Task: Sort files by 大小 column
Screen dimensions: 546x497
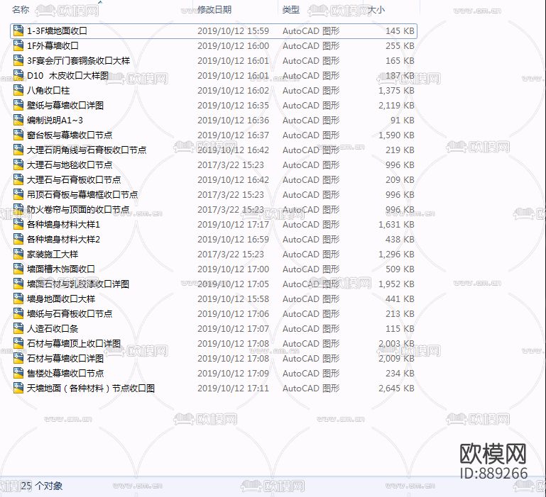Action: coord(376,10)
